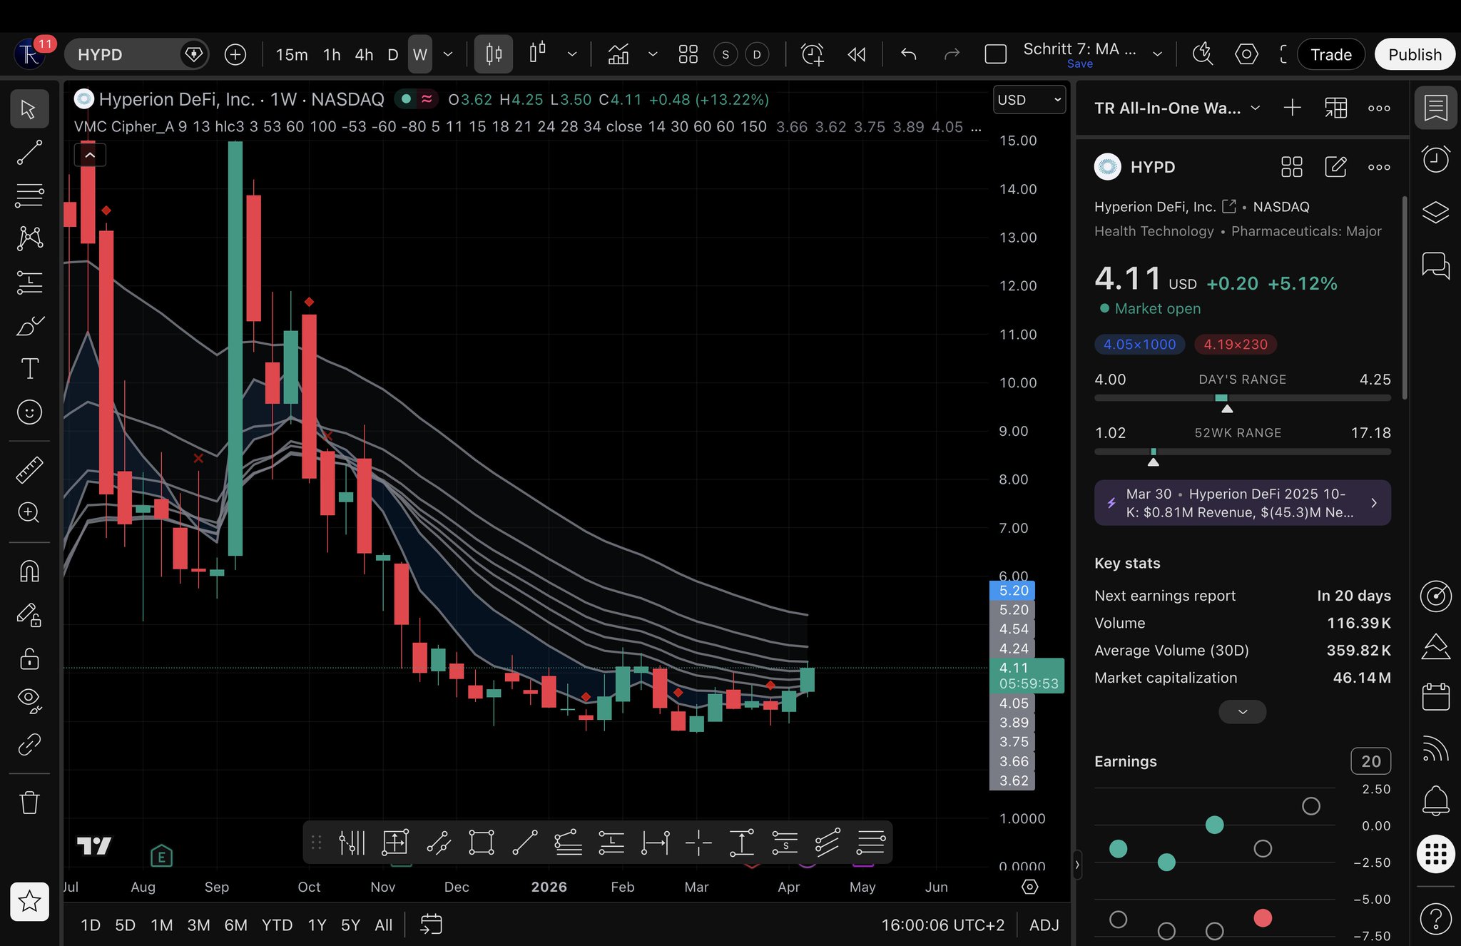Select the Text tool in left toolbar
This screenshot has height=946, width=1461.
click(29, 369)
